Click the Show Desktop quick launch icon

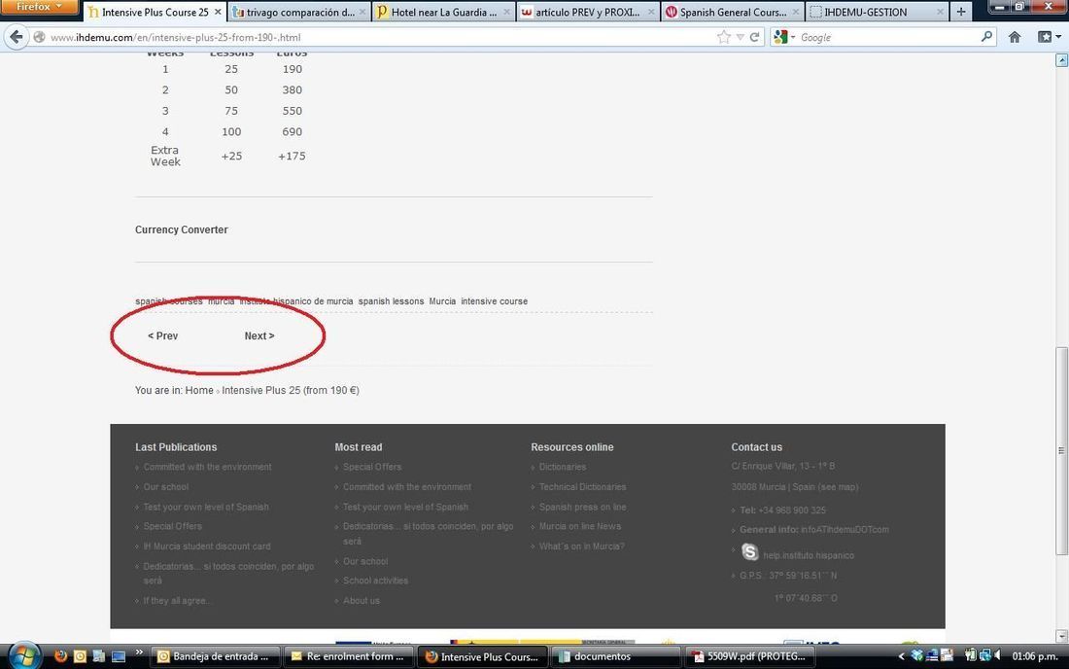click(119, 656)
